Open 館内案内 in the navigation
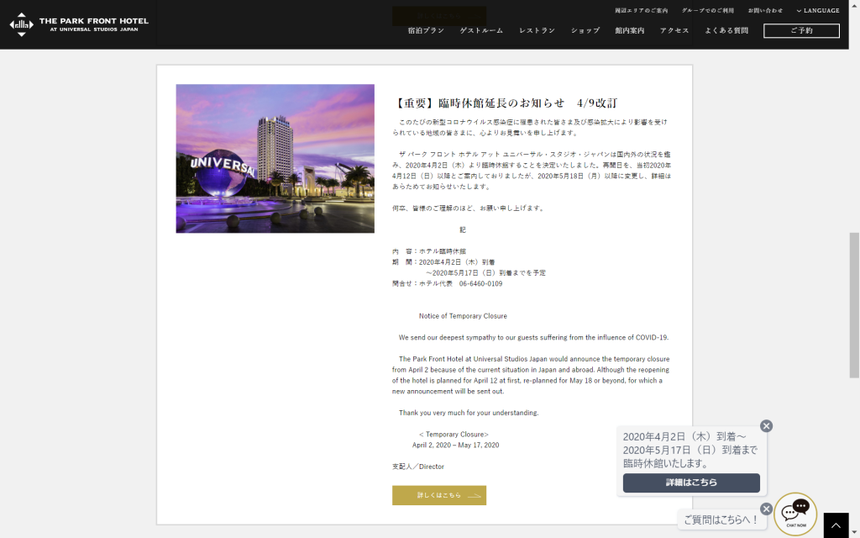The width and height of the screenshot is (860, 538). pos(630,31)
